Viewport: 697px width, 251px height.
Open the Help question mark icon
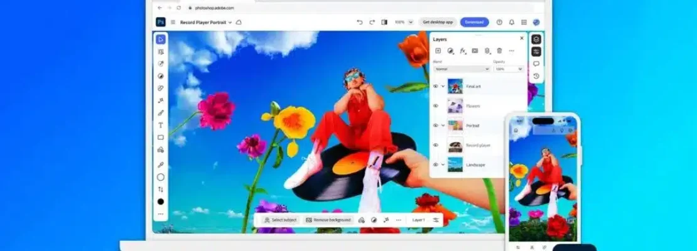coord(499,22)
